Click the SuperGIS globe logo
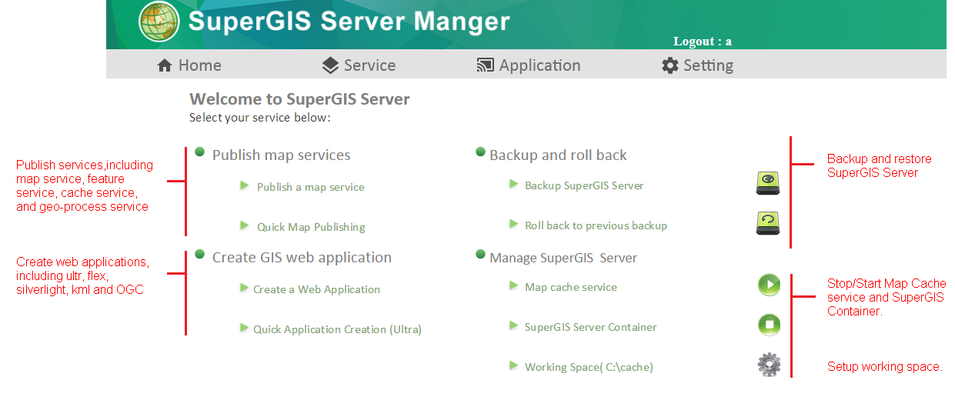Image resolution: width=955 pixels, height=407 pixels. click(x=159, y=22)
